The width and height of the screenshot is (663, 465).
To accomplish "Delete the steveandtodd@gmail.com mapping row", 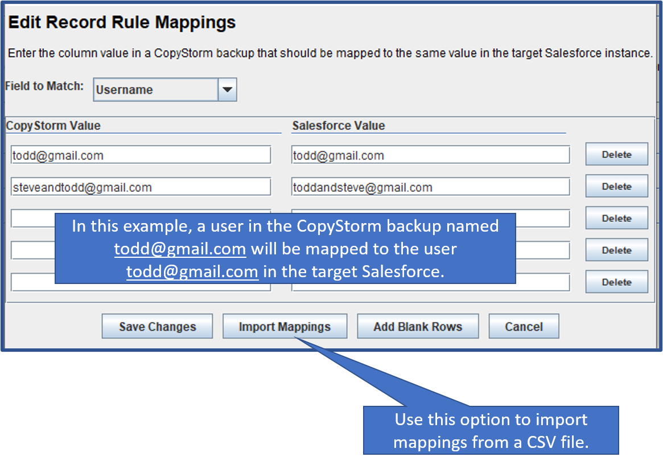I will [616, 187].
